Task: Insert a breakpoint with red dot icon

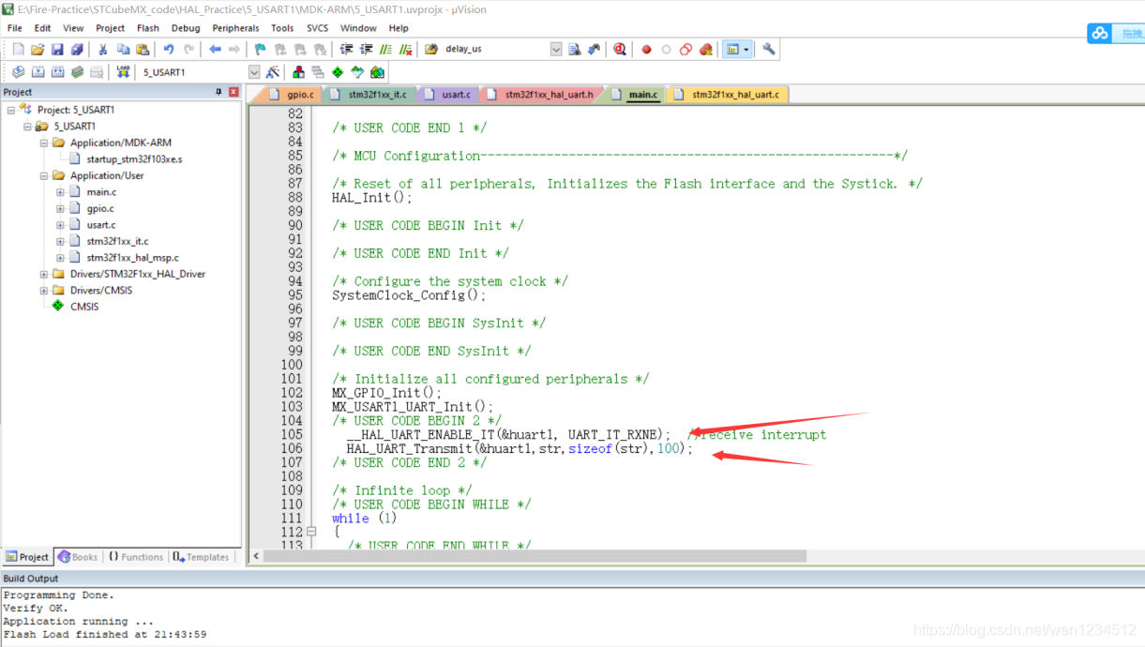Action: click(646, 50)
